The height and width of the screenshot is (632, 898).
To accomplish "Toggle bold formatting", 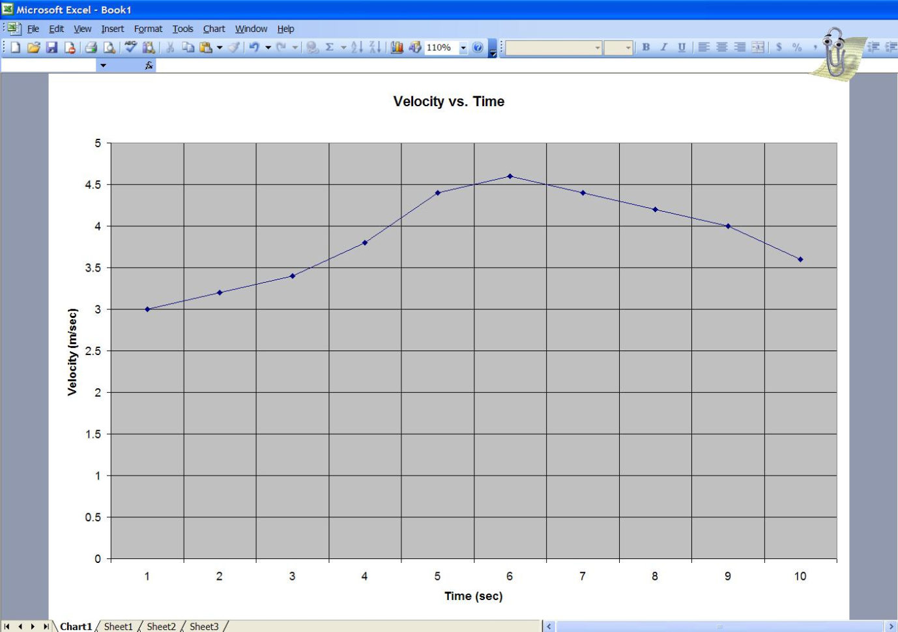I will (x=645, y=48).
